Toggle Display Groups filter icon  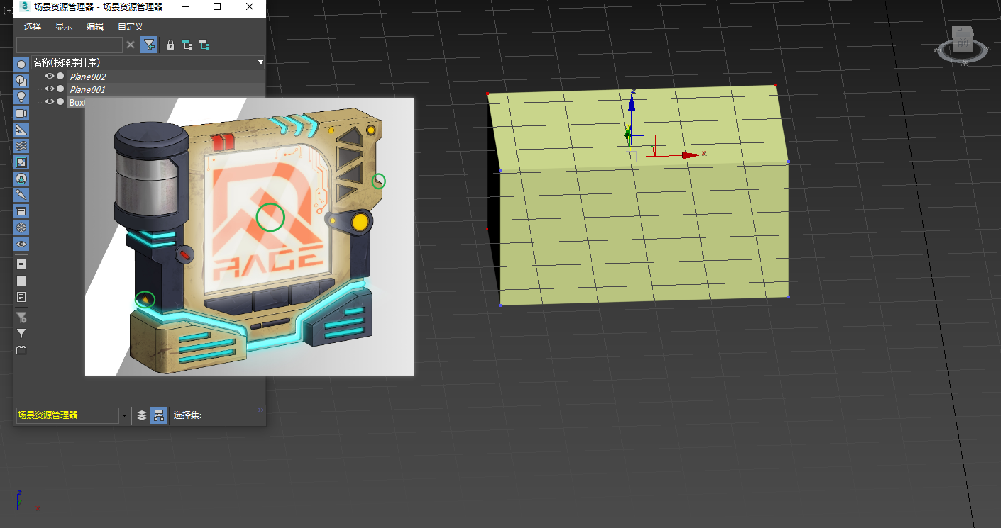click(21, 162)
